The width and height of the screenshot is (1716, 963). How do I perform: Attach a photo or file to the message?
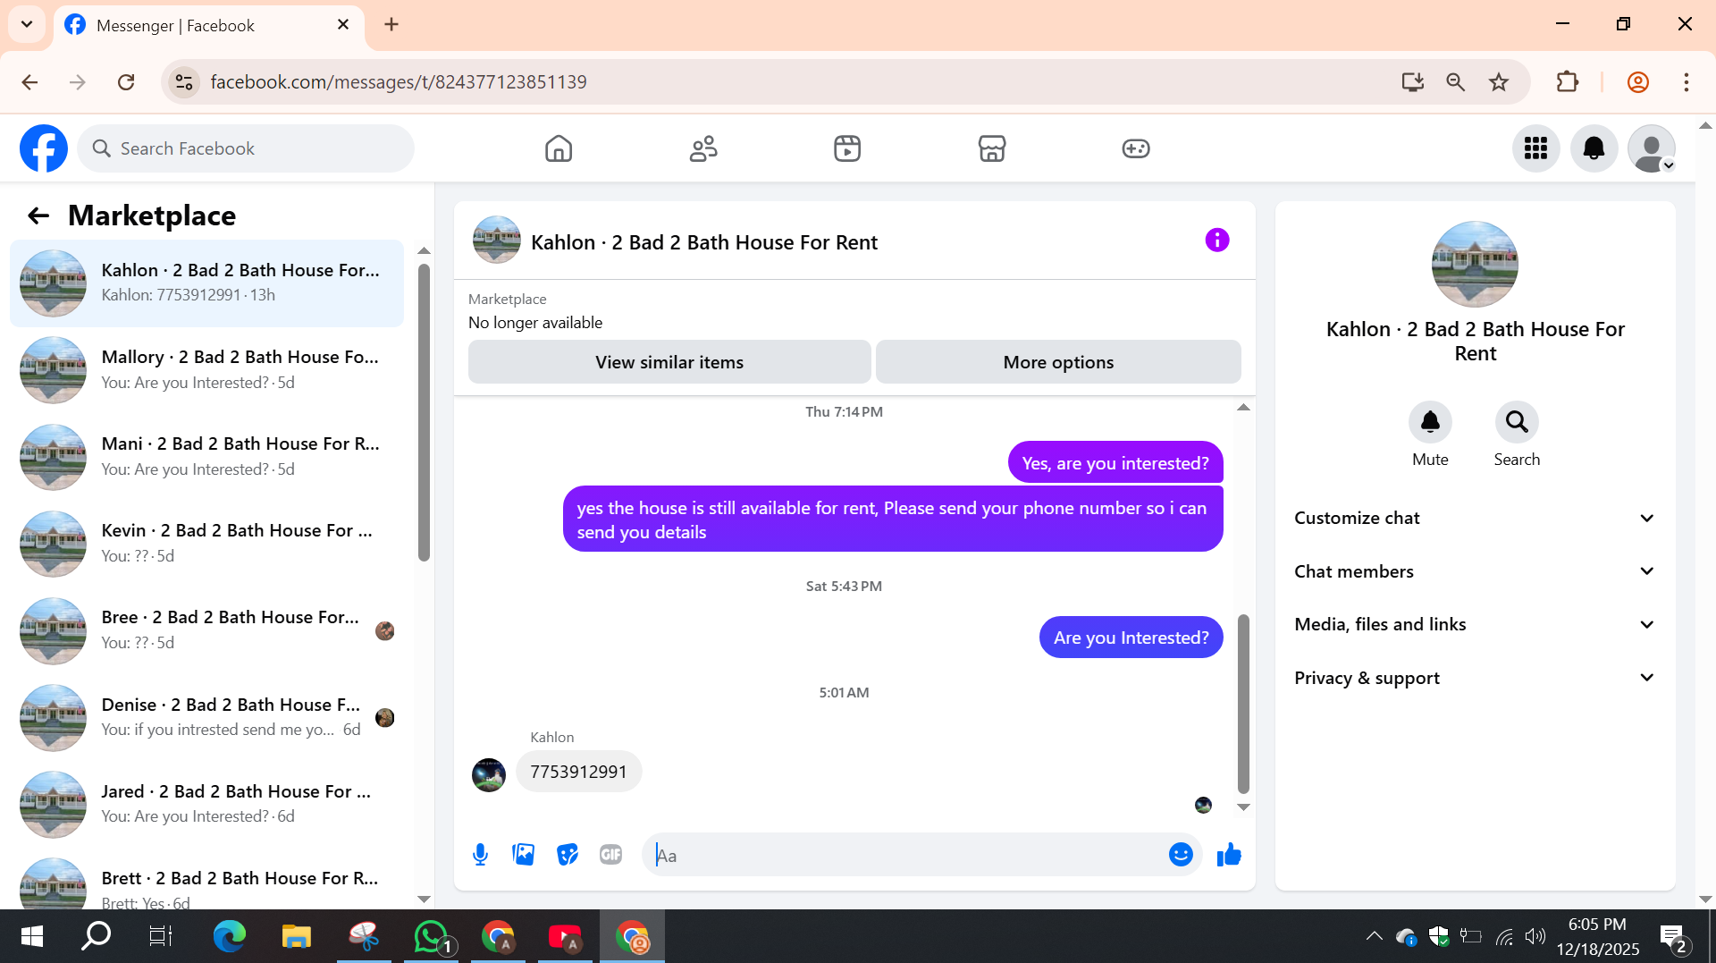pos(524,855)
